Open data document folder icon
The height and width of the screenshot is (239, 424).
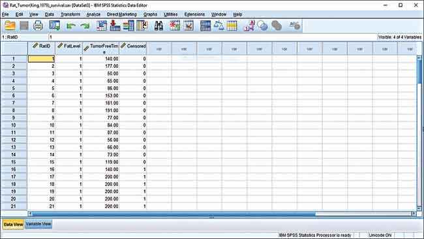click(10, 25)
